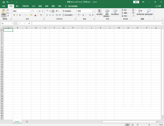Viewport: 164px width, 126px height.
Task: Apply comma style number format
Action: 86,15
